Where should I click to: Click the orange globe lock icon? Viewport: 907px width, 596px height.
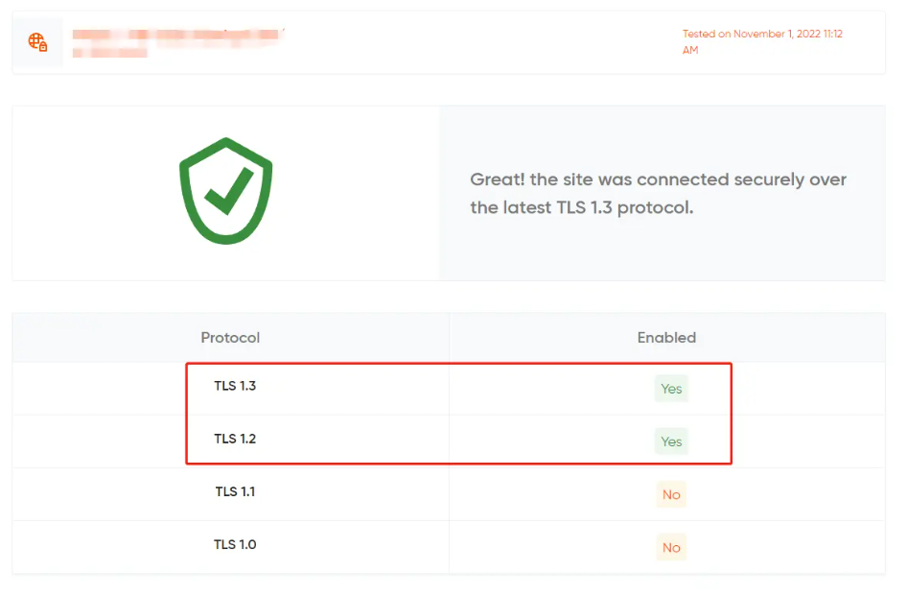click(x=38, y=42)
